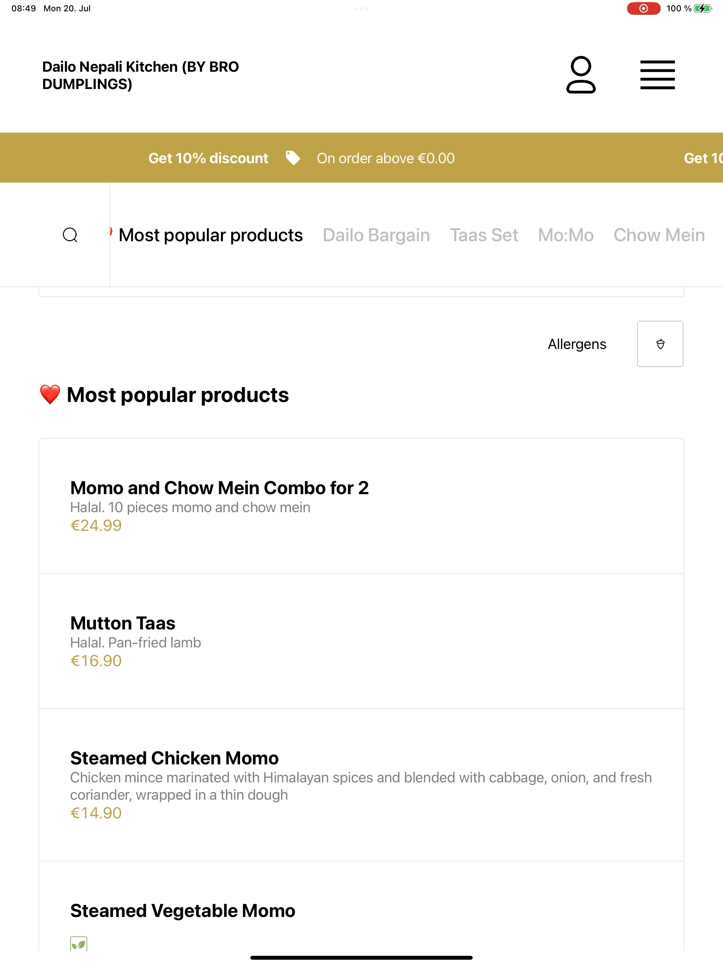Tap the Get 10% discount banner text

[208, 158]
